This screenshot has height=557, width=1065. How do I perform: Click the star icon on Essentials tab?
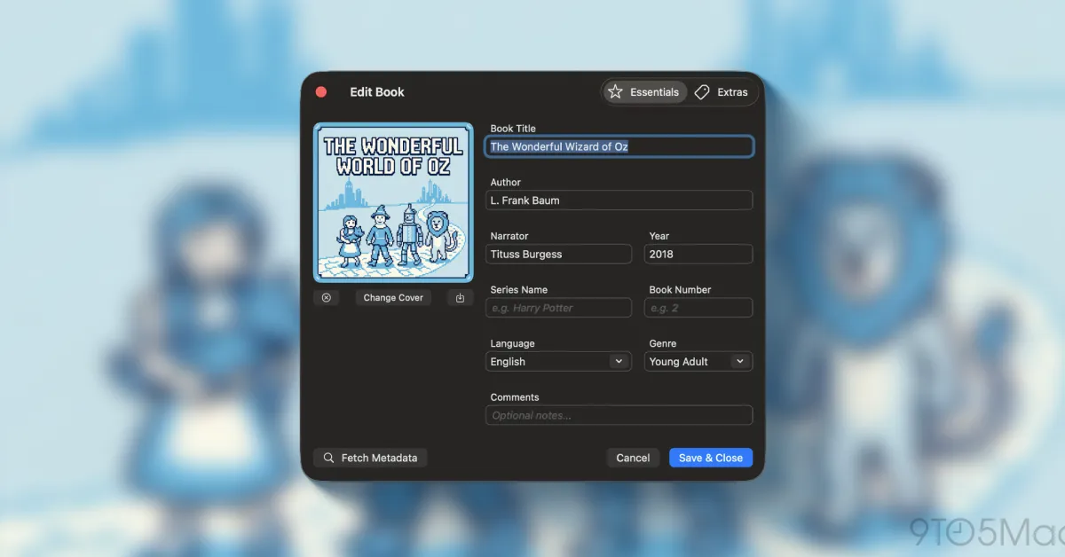coord(614,91)
